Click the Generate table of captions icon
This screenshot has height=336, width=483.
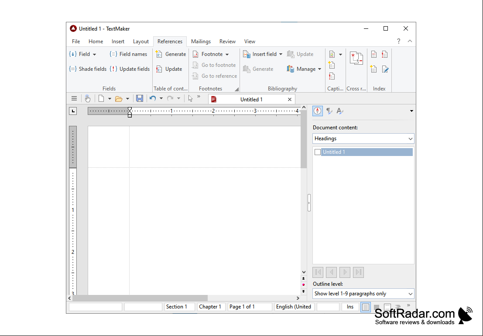[x=332, y=65]
